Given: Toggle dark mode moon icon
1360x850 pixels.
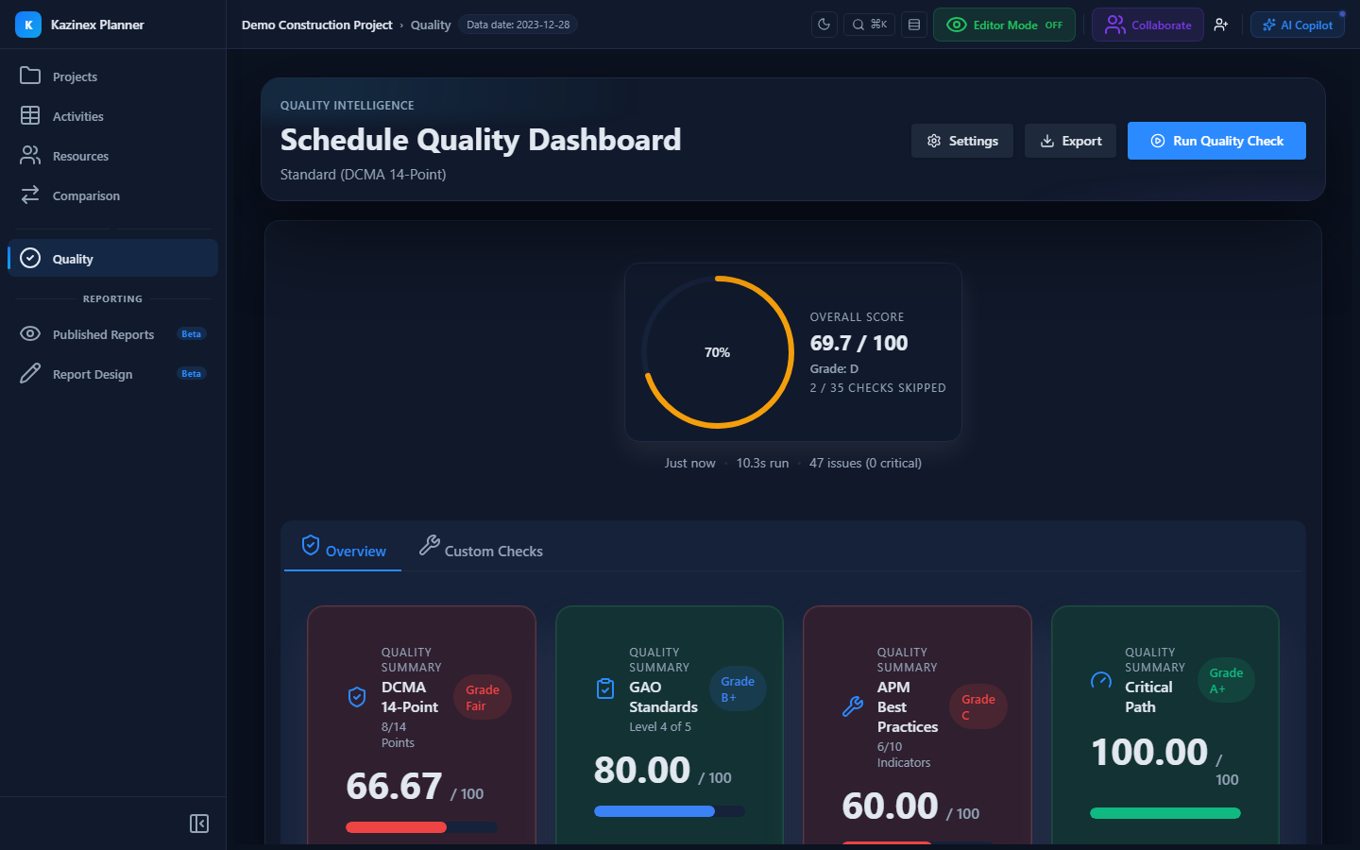Looking at the screenshot, I should pyautogui.click(x=824, y=25).
